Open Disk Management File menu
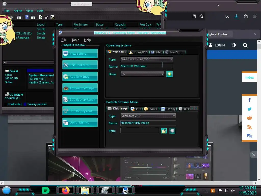 pos(7,11)
